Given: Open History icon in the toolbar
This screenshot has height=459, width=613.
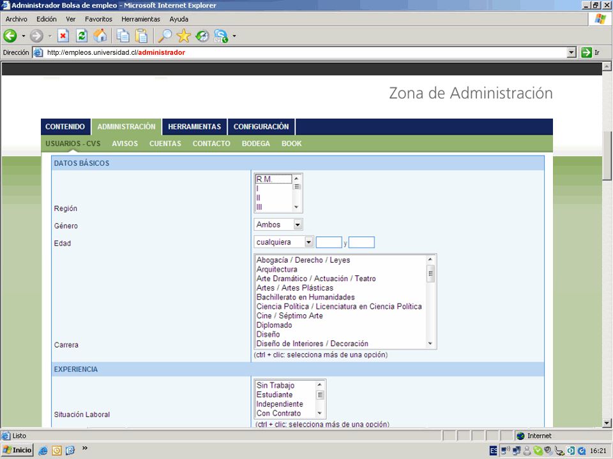Looking at the screenshot, I should 202,36.
